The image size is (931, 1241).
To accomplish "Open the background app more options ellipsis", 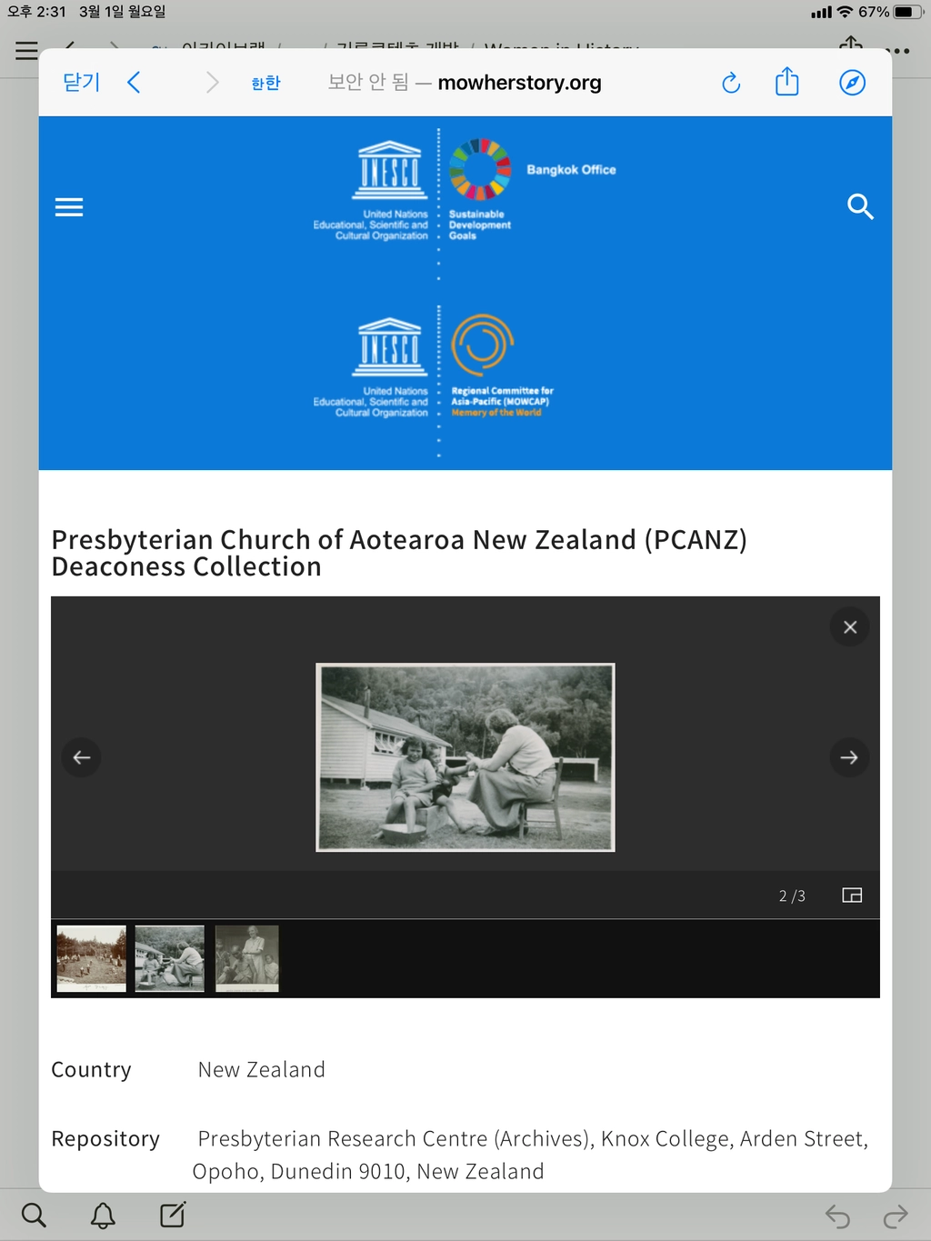I will point(898,51).
